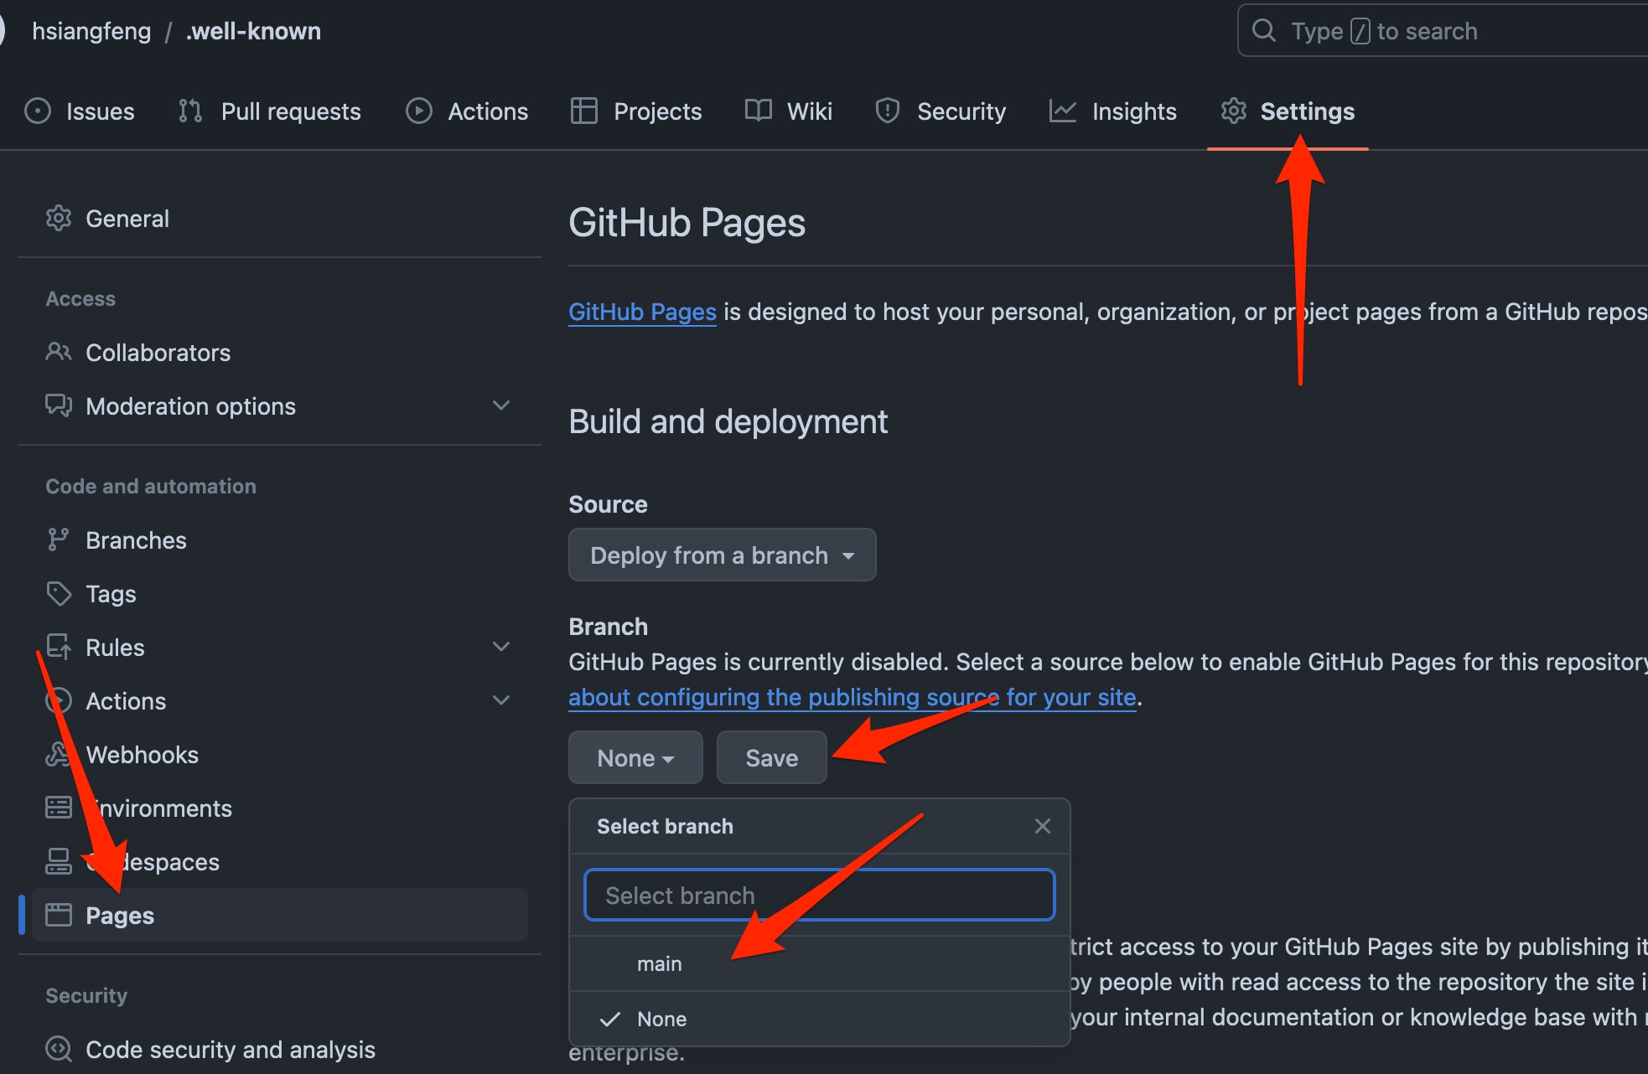Click the Security shield icon
The image size is (1648, 1074).
coord(887,111)
